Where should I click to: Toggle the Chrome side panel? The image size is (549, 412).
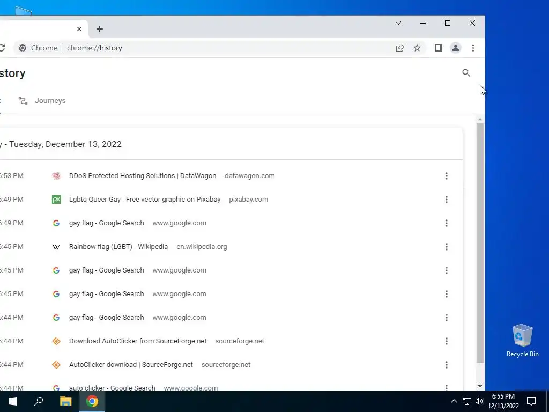point(439,48)
